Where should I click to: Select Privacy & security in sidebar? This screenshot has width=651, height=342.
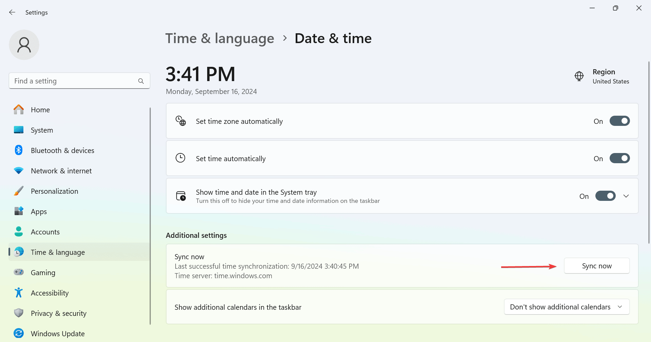click(58, 313)
